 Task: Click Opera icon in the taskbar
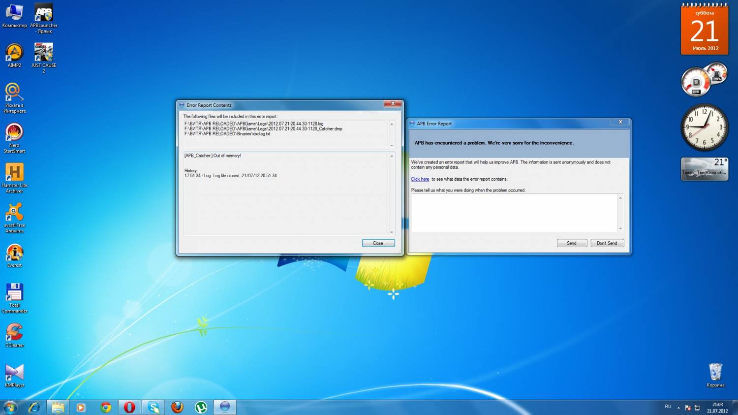[x=129, y=407]
